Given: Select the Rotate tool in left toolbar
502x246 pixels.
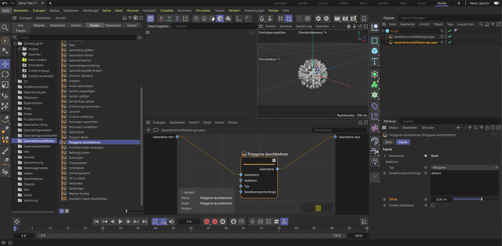Looking at the screenshot, I should pos(5,74).
